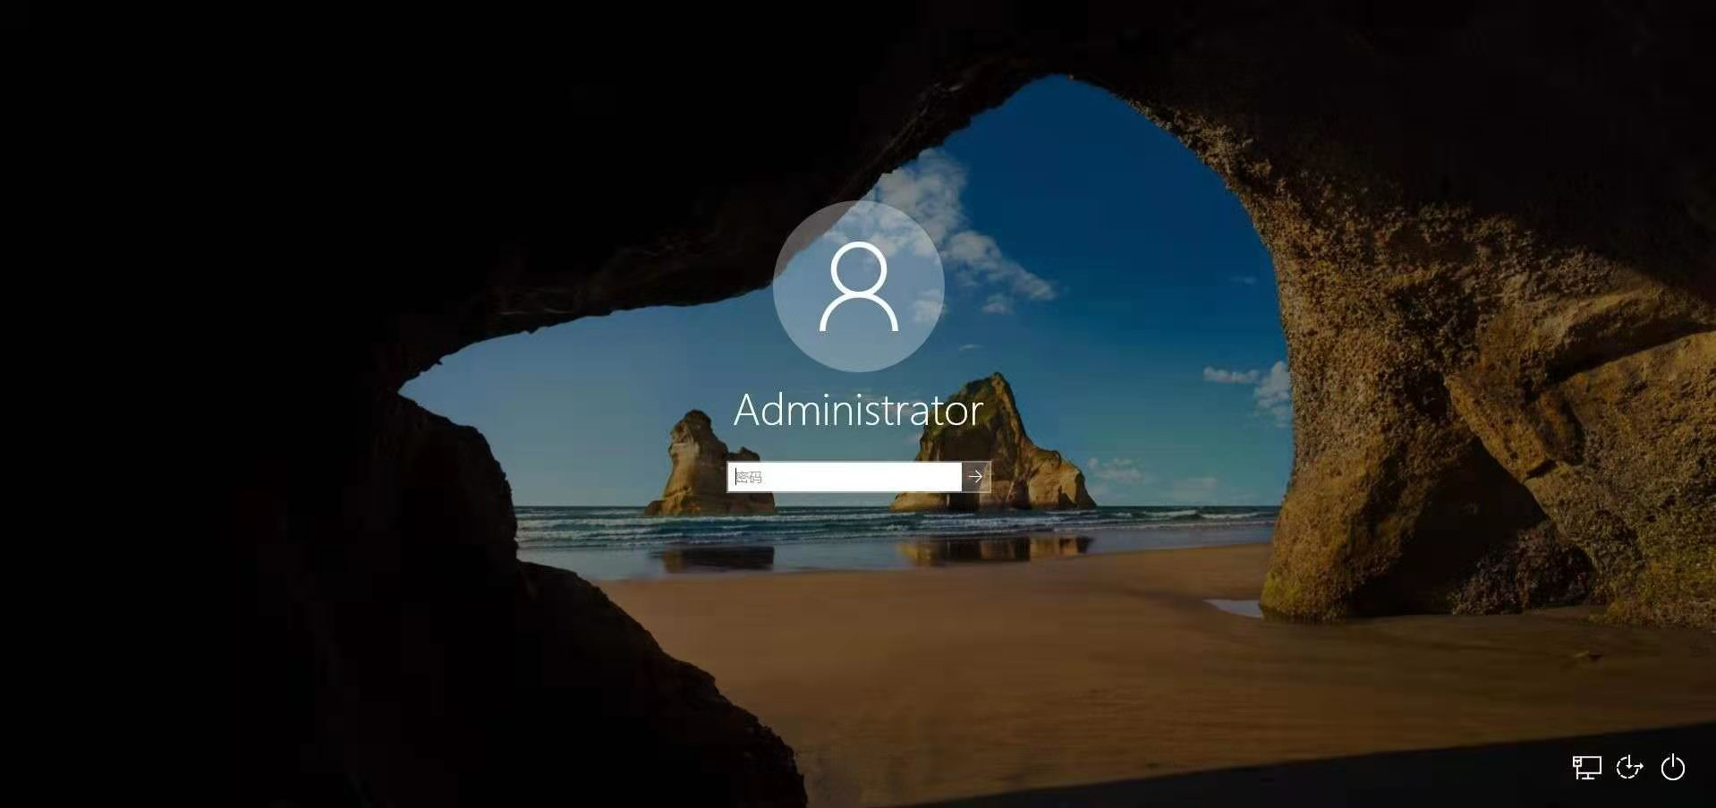
Task: Open the Ease of Access icon
Action: (1629, 768)
